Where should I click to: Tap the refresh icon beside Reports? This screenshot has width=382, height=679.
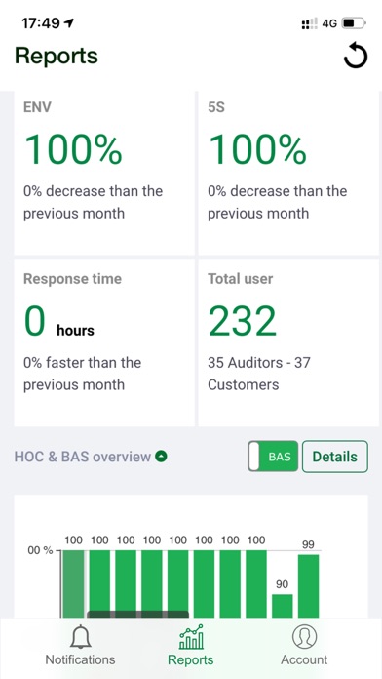tap(356, 57)
